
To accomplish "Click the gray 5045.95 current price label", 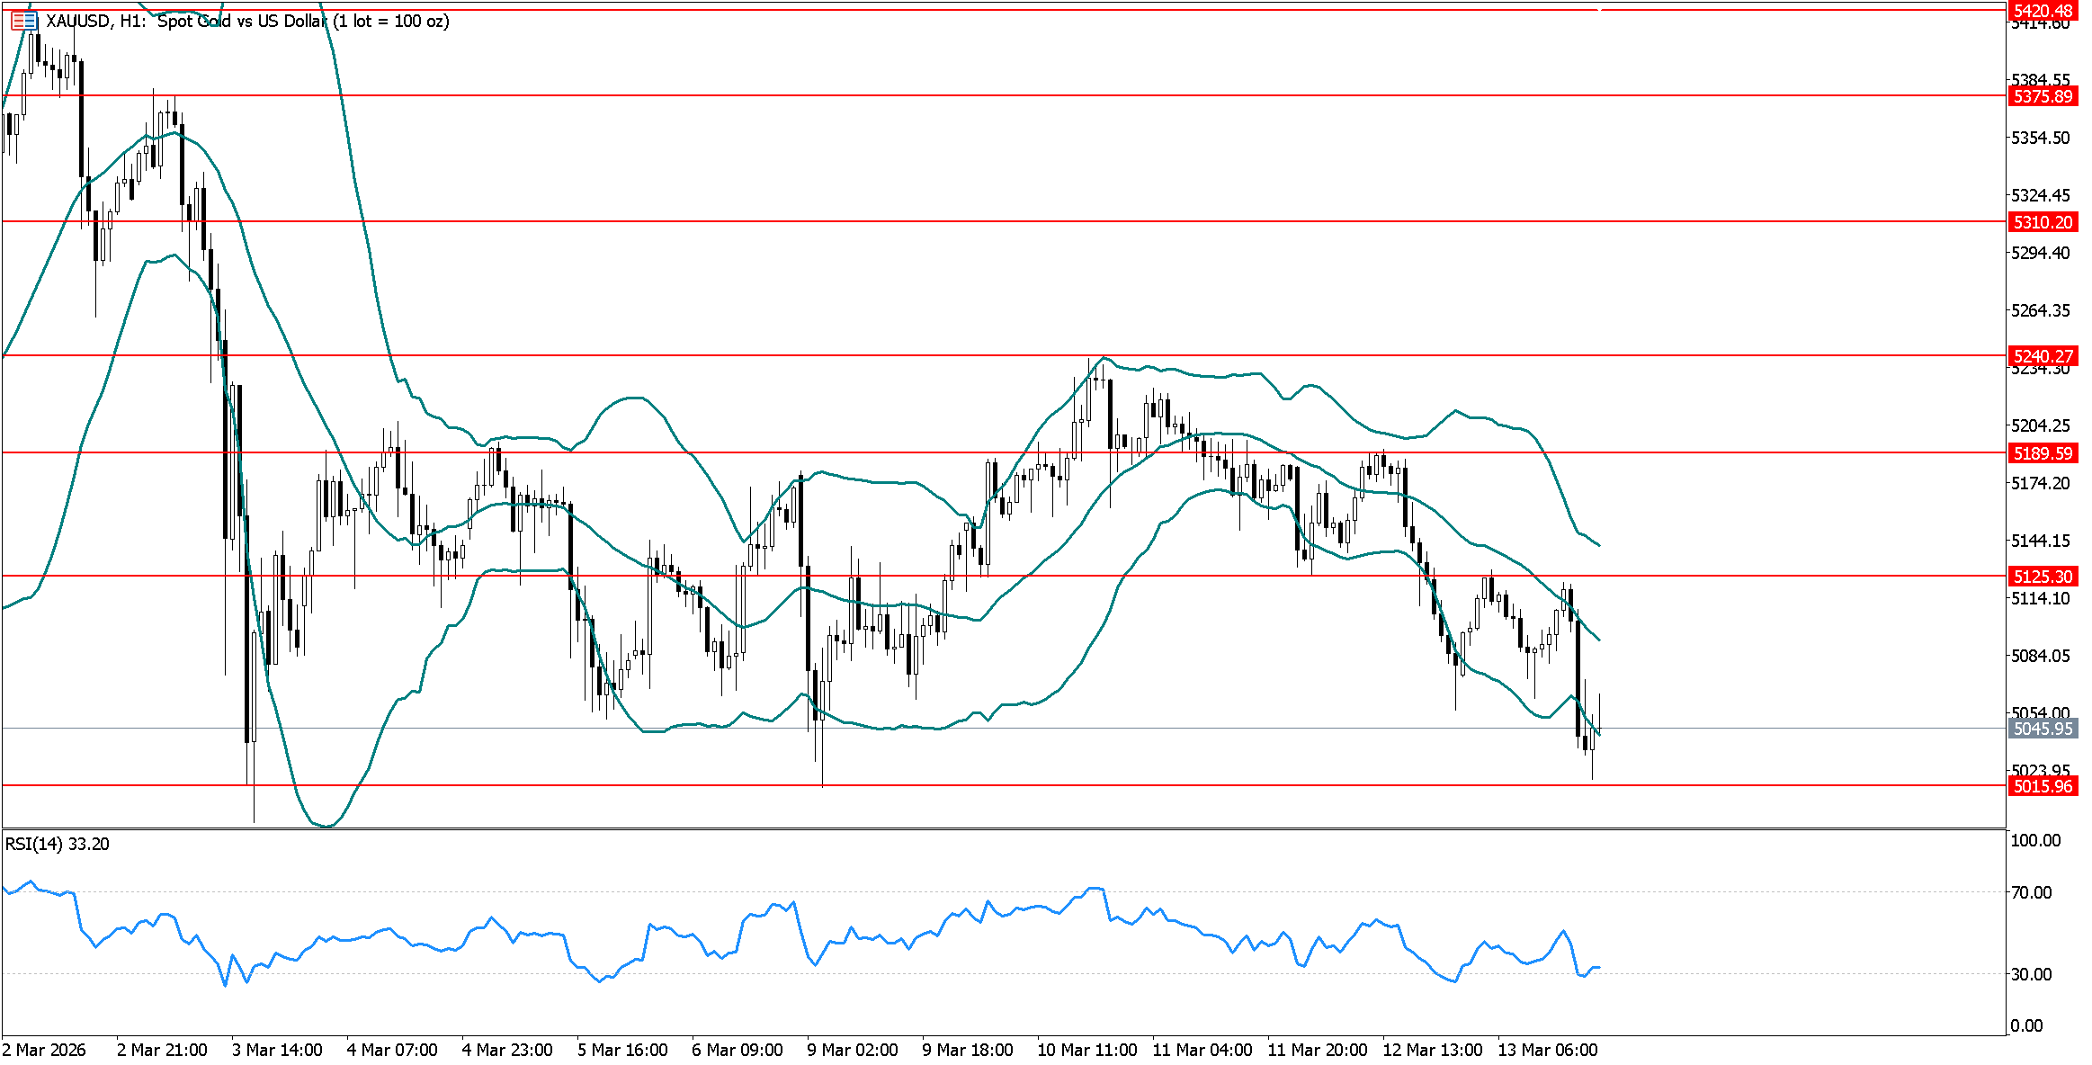I will [x=2043, y=729].
